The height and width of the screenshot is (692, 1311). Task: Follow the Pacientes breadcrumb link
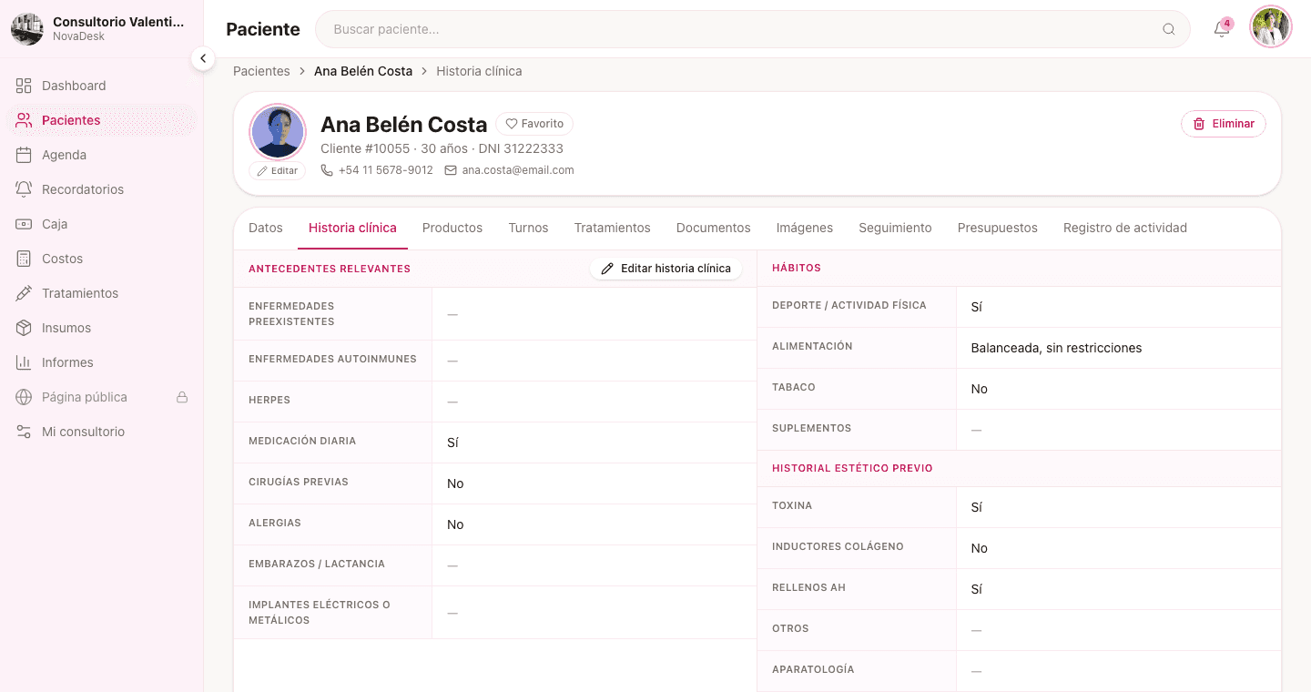[x=261, y=71]
